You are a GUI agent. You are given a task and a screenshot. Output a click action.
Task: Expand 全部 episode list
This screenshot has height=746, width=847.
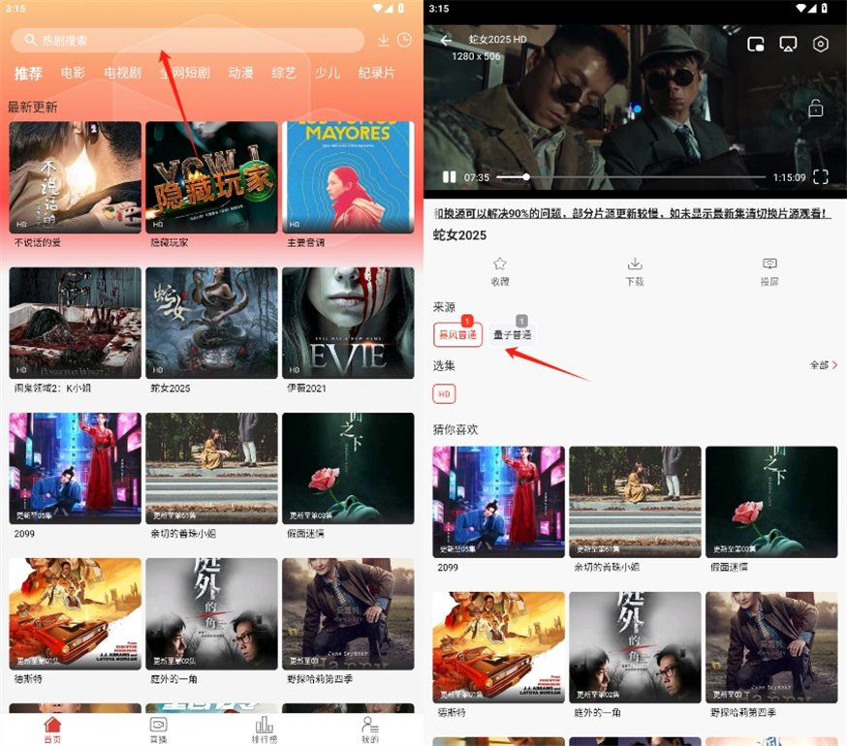pyautogui.click(x=823, y=365)
